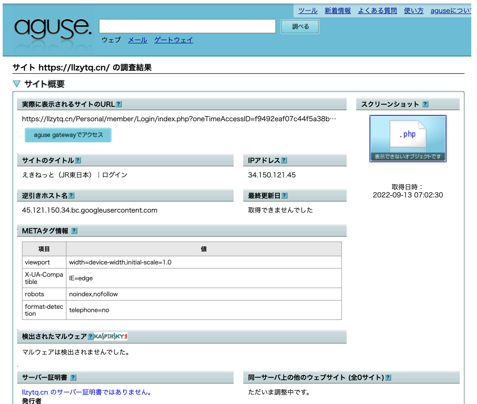Click マルウェアは検出されませんでした text

[x=77, y=352]
